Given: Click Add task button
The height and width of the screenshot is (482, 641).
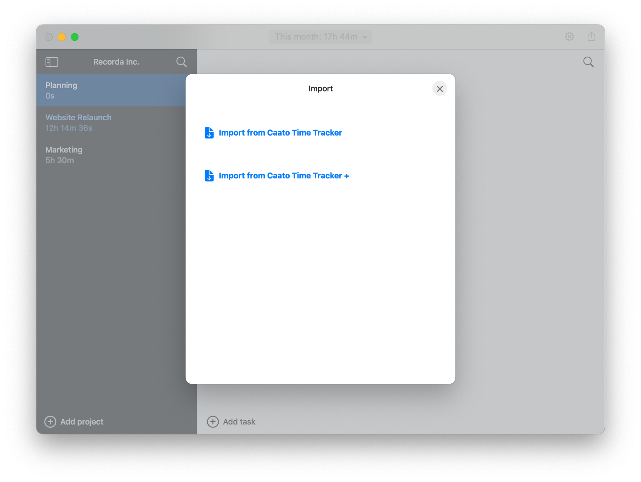Looking at the screenshot, I should (x=231, y=422).
